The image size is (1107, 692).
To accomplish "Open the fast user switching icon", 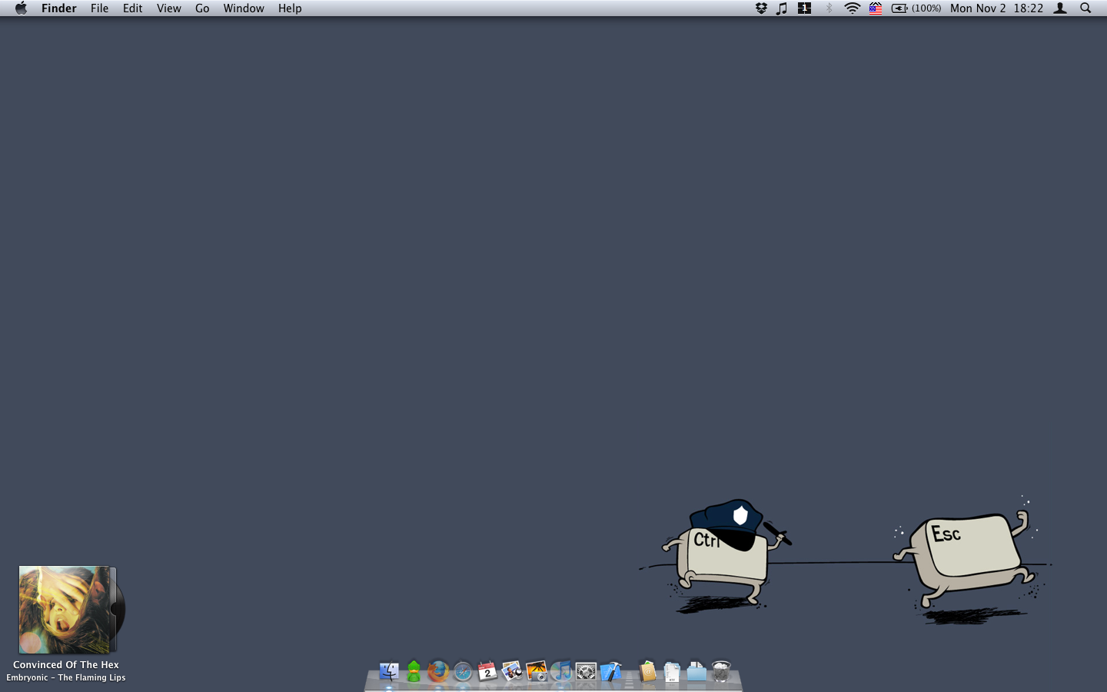I will (x=1060, y=8).
